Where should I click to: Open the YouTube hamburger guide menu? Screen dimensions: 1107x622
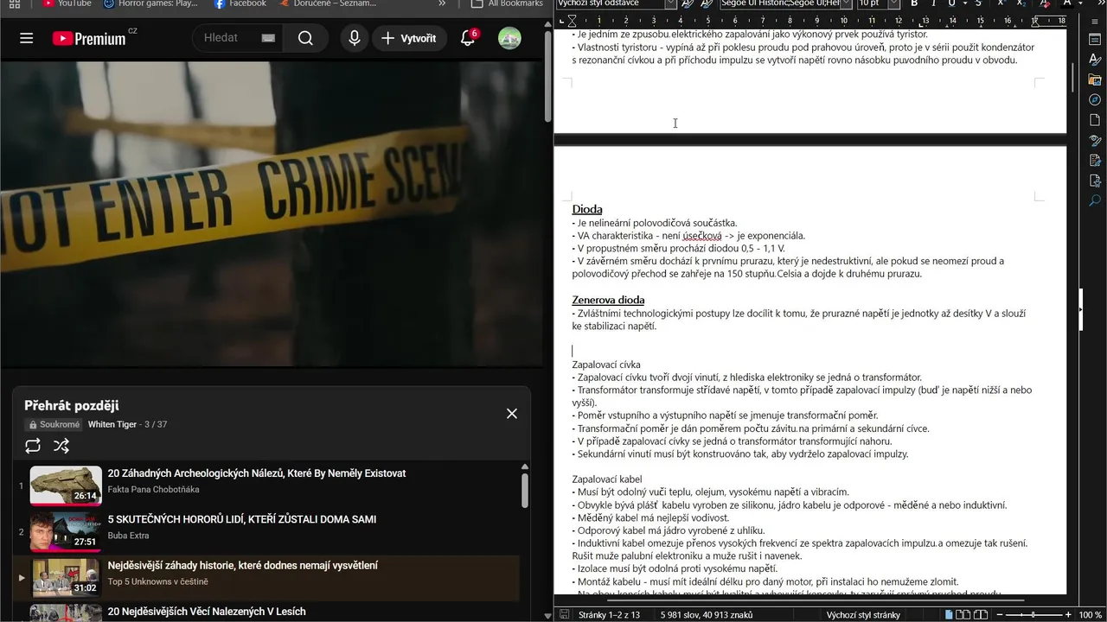tap(26, 38)
